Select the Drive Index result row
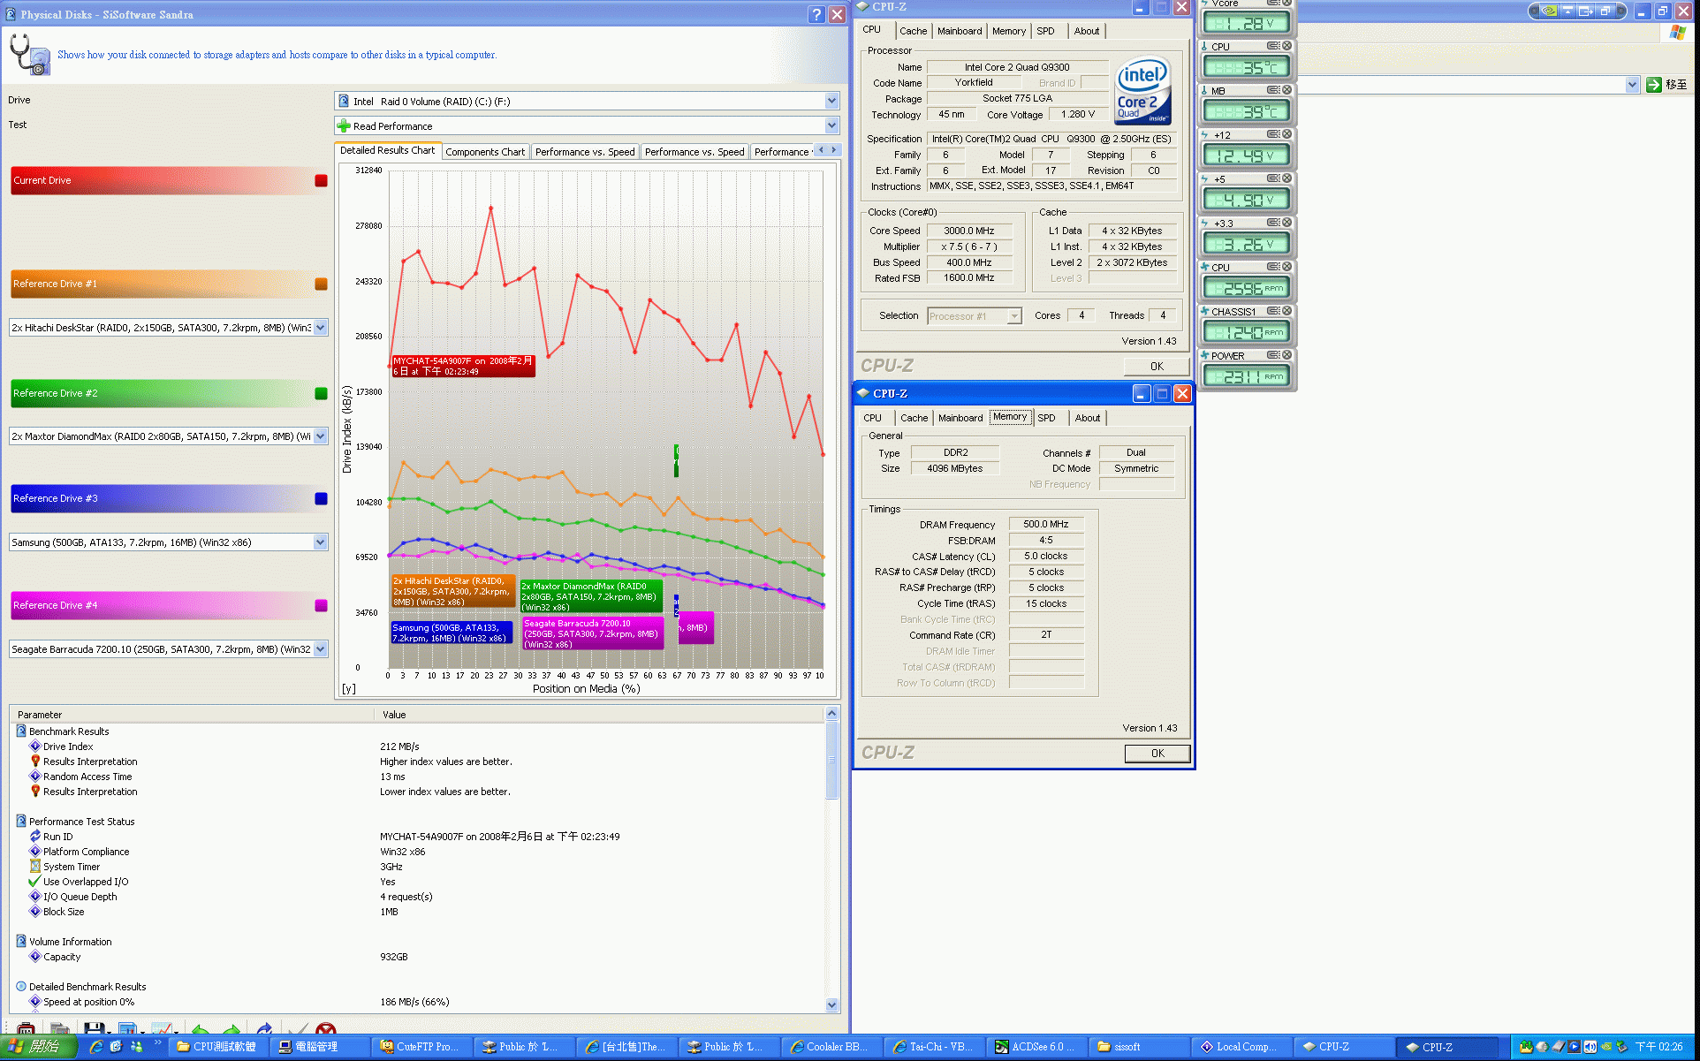 pyautogui.click(x=417, y=746)
